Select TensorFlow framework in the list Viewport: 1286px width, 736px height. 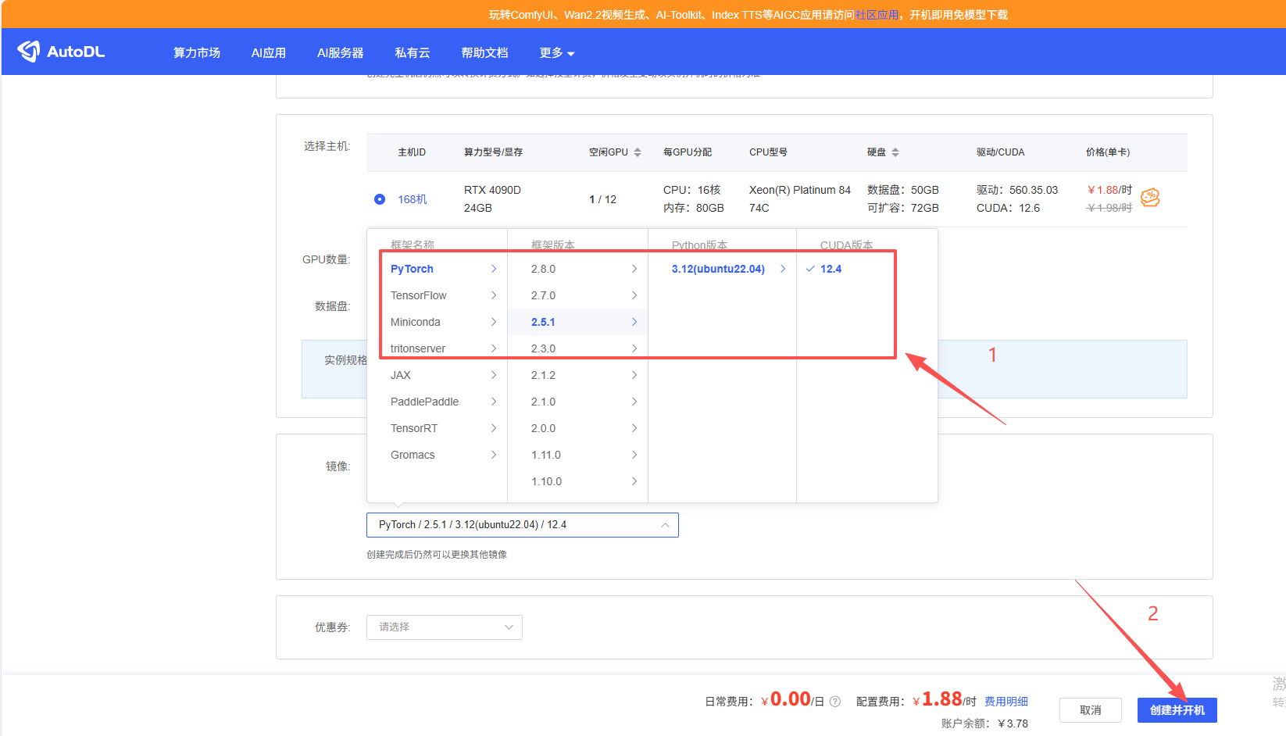(419, 295)
